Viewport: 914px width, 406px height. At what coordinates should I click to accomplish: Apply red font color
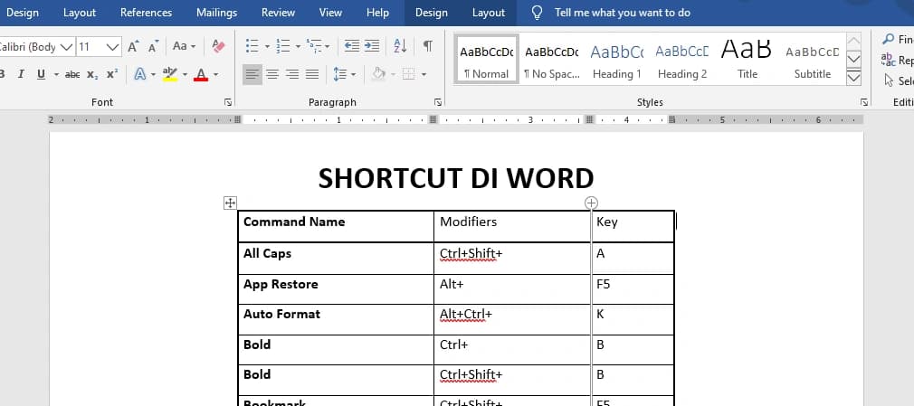tap(201, 74)
